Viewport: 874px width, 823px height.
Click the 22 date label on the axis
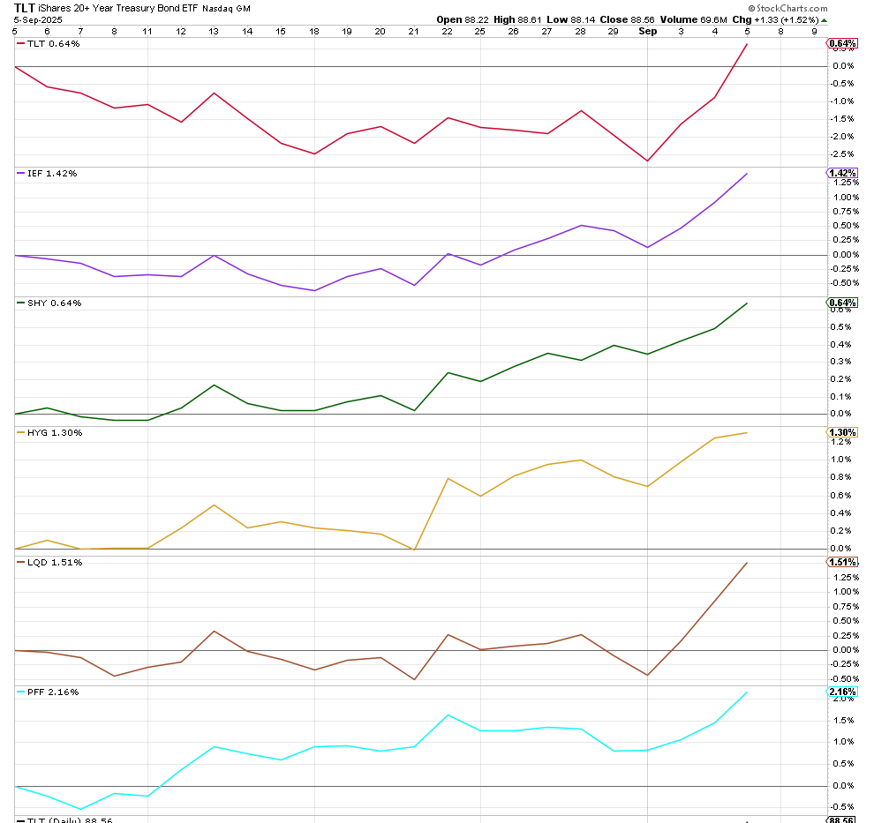click(x=448, y=31)
